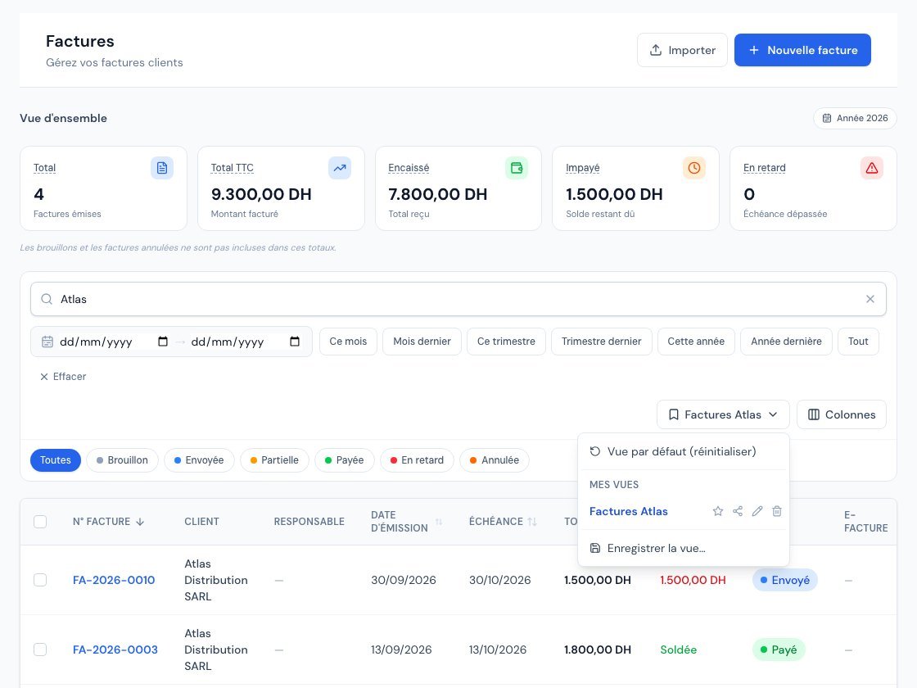917x688 pixels.
Task: Click the Total documents icon
Action: pos(162,168)
